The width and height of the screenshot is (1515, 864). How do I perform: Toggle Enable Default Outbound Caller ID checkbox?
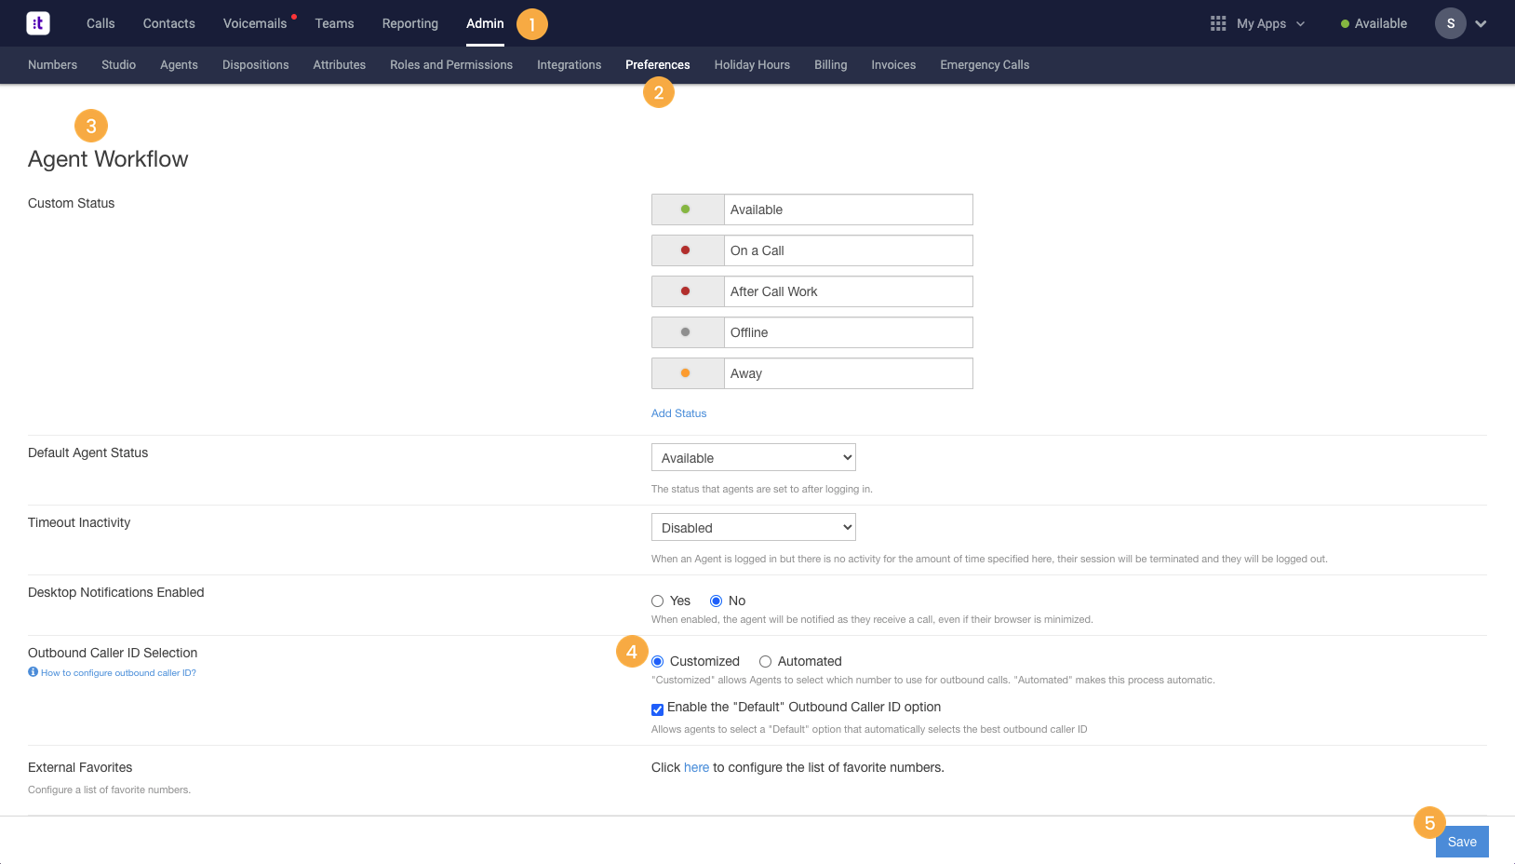pos(658,709)
